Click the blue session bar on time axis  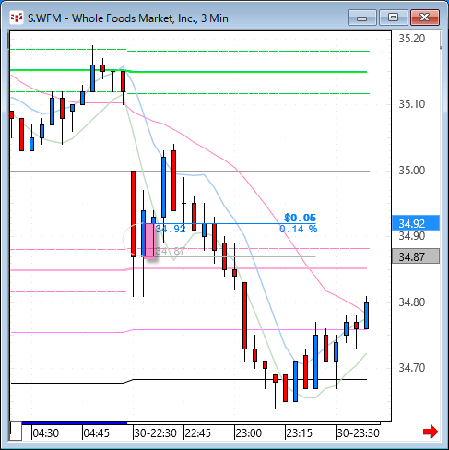pyautogui.click(x=75, y=423)
